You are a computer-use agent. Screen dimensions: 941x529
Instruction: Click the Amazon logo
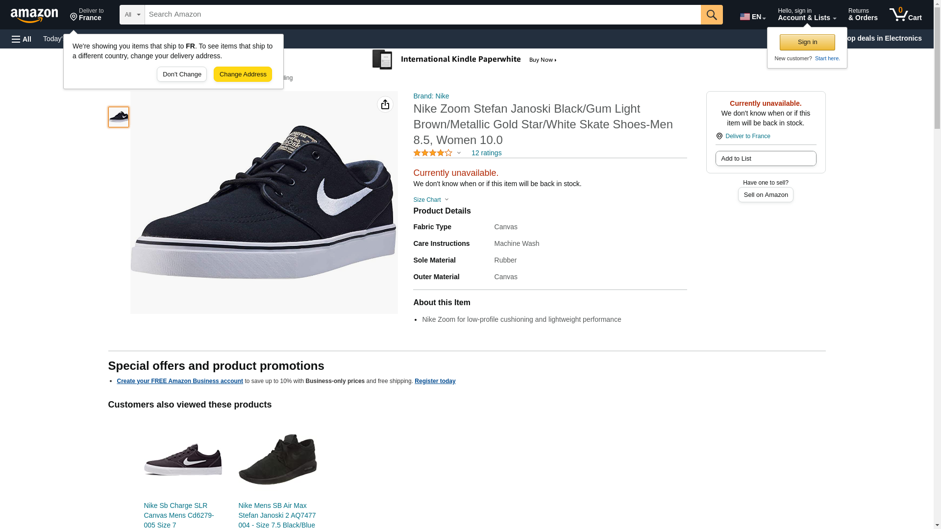[x=34, y=15]
